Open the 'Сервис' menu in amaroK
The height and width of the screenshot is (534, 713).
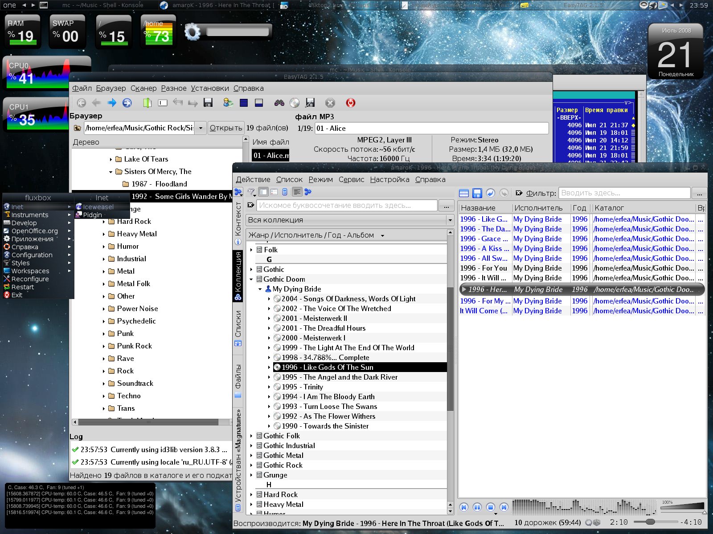[351, 179]
